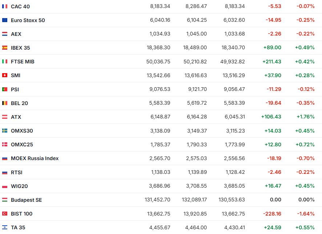322x234 pixels.
Task: Click Budapest SE last value 131,452.70
Action: (157, 200)
